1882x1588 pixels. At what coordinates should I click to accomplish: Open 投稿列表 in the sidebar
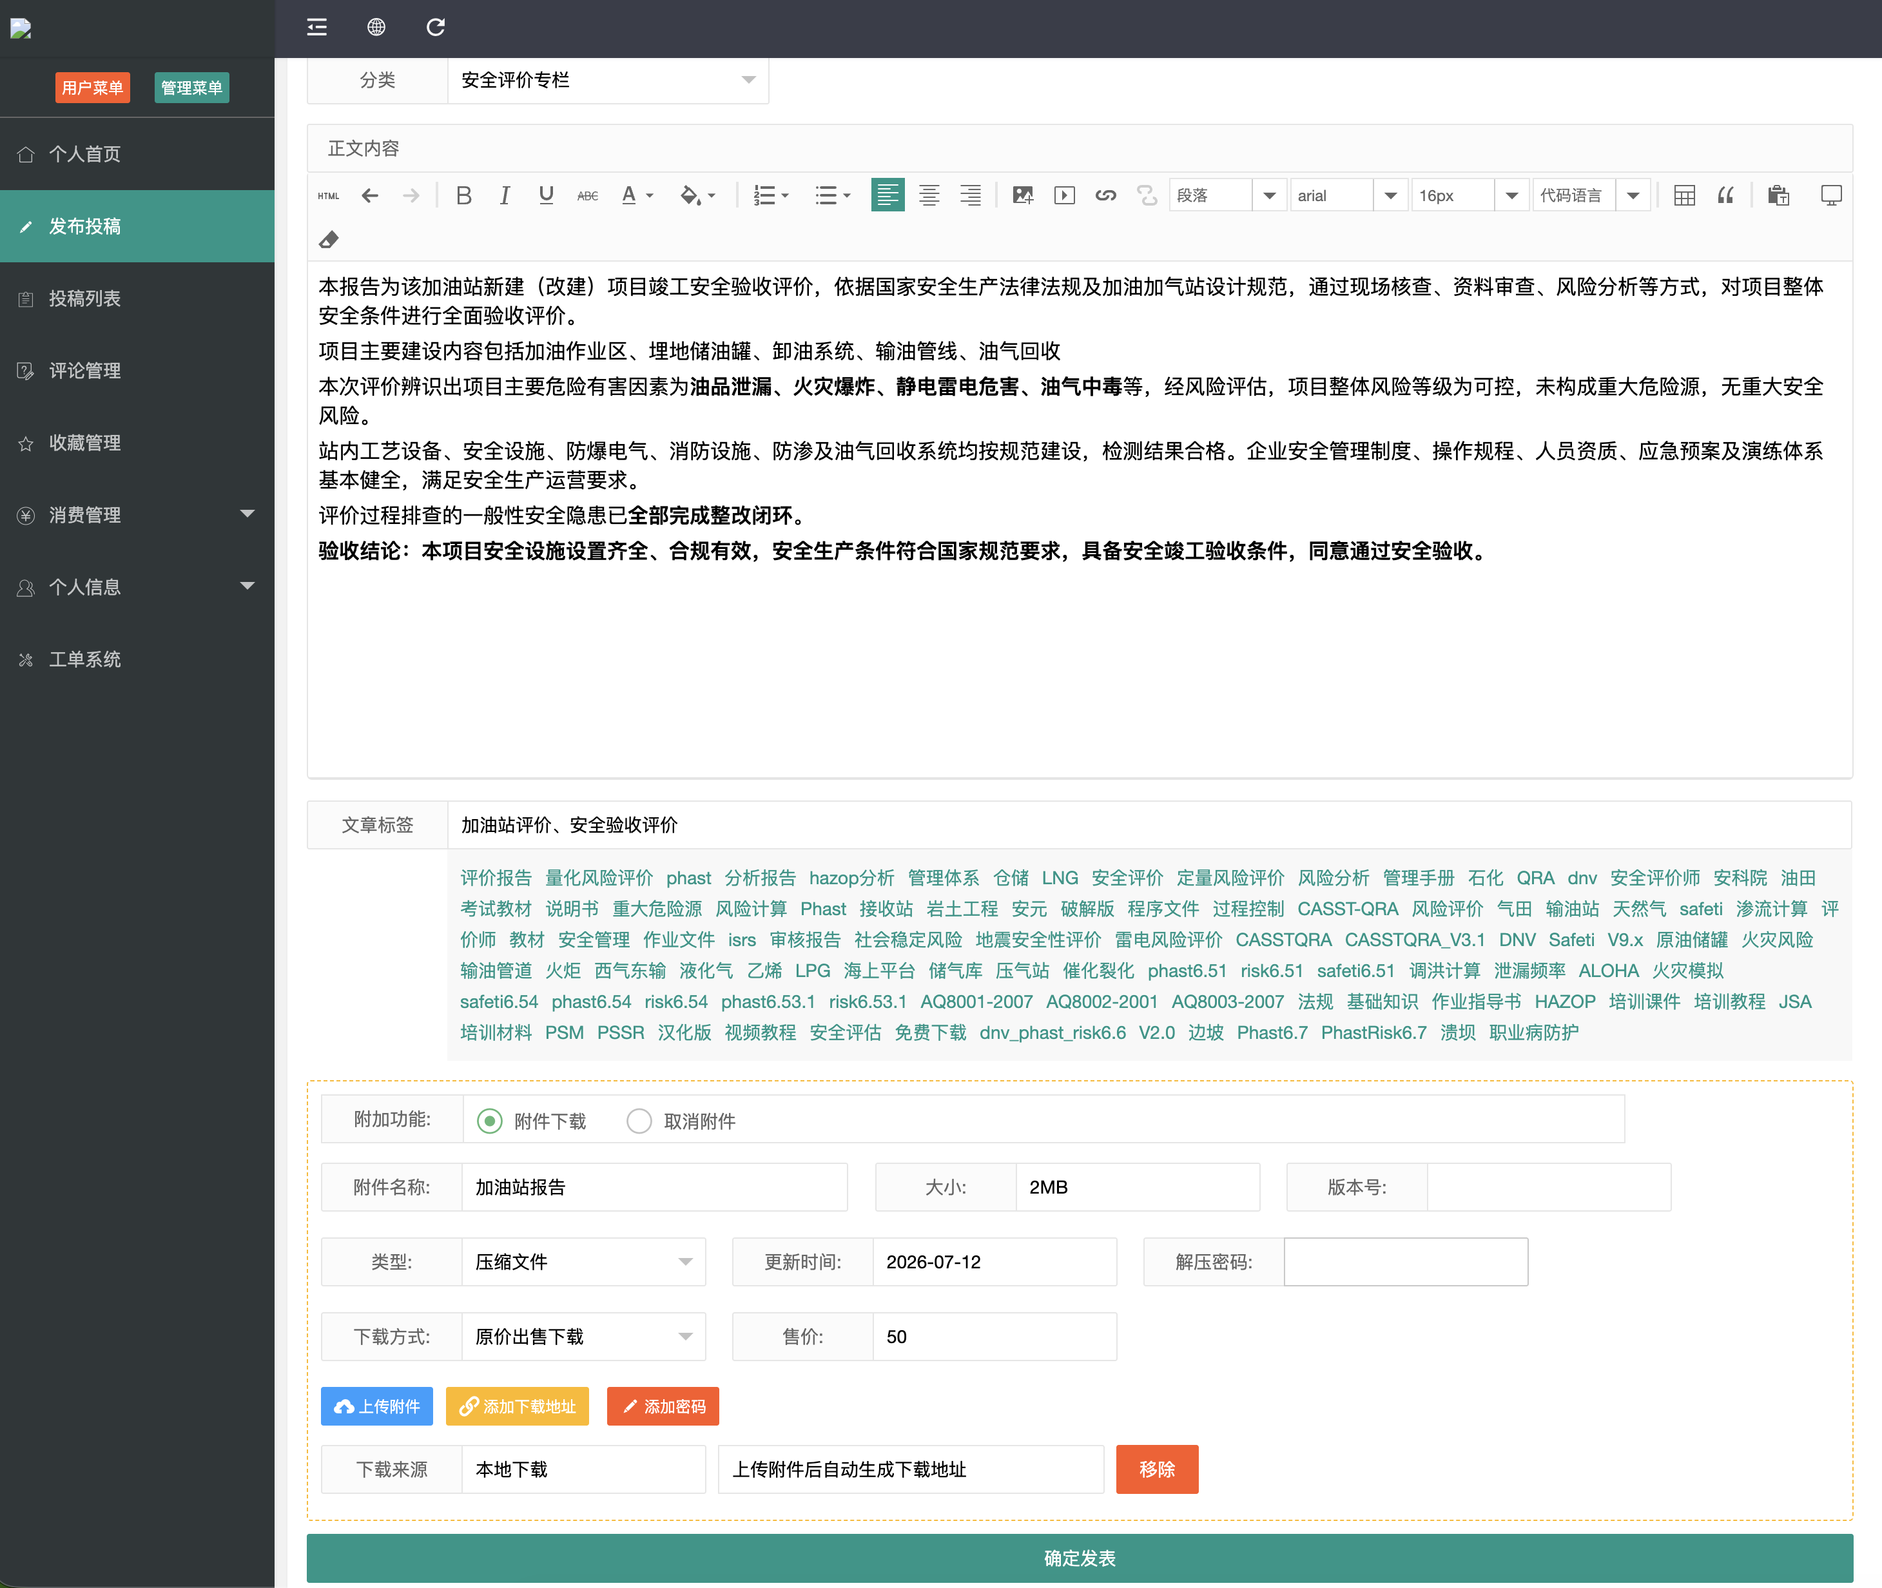click(137, 298)
